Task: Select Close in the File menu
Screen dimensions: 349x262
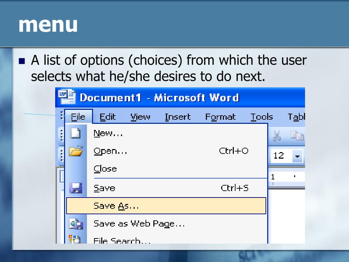Action: click(x=166, y=169)
